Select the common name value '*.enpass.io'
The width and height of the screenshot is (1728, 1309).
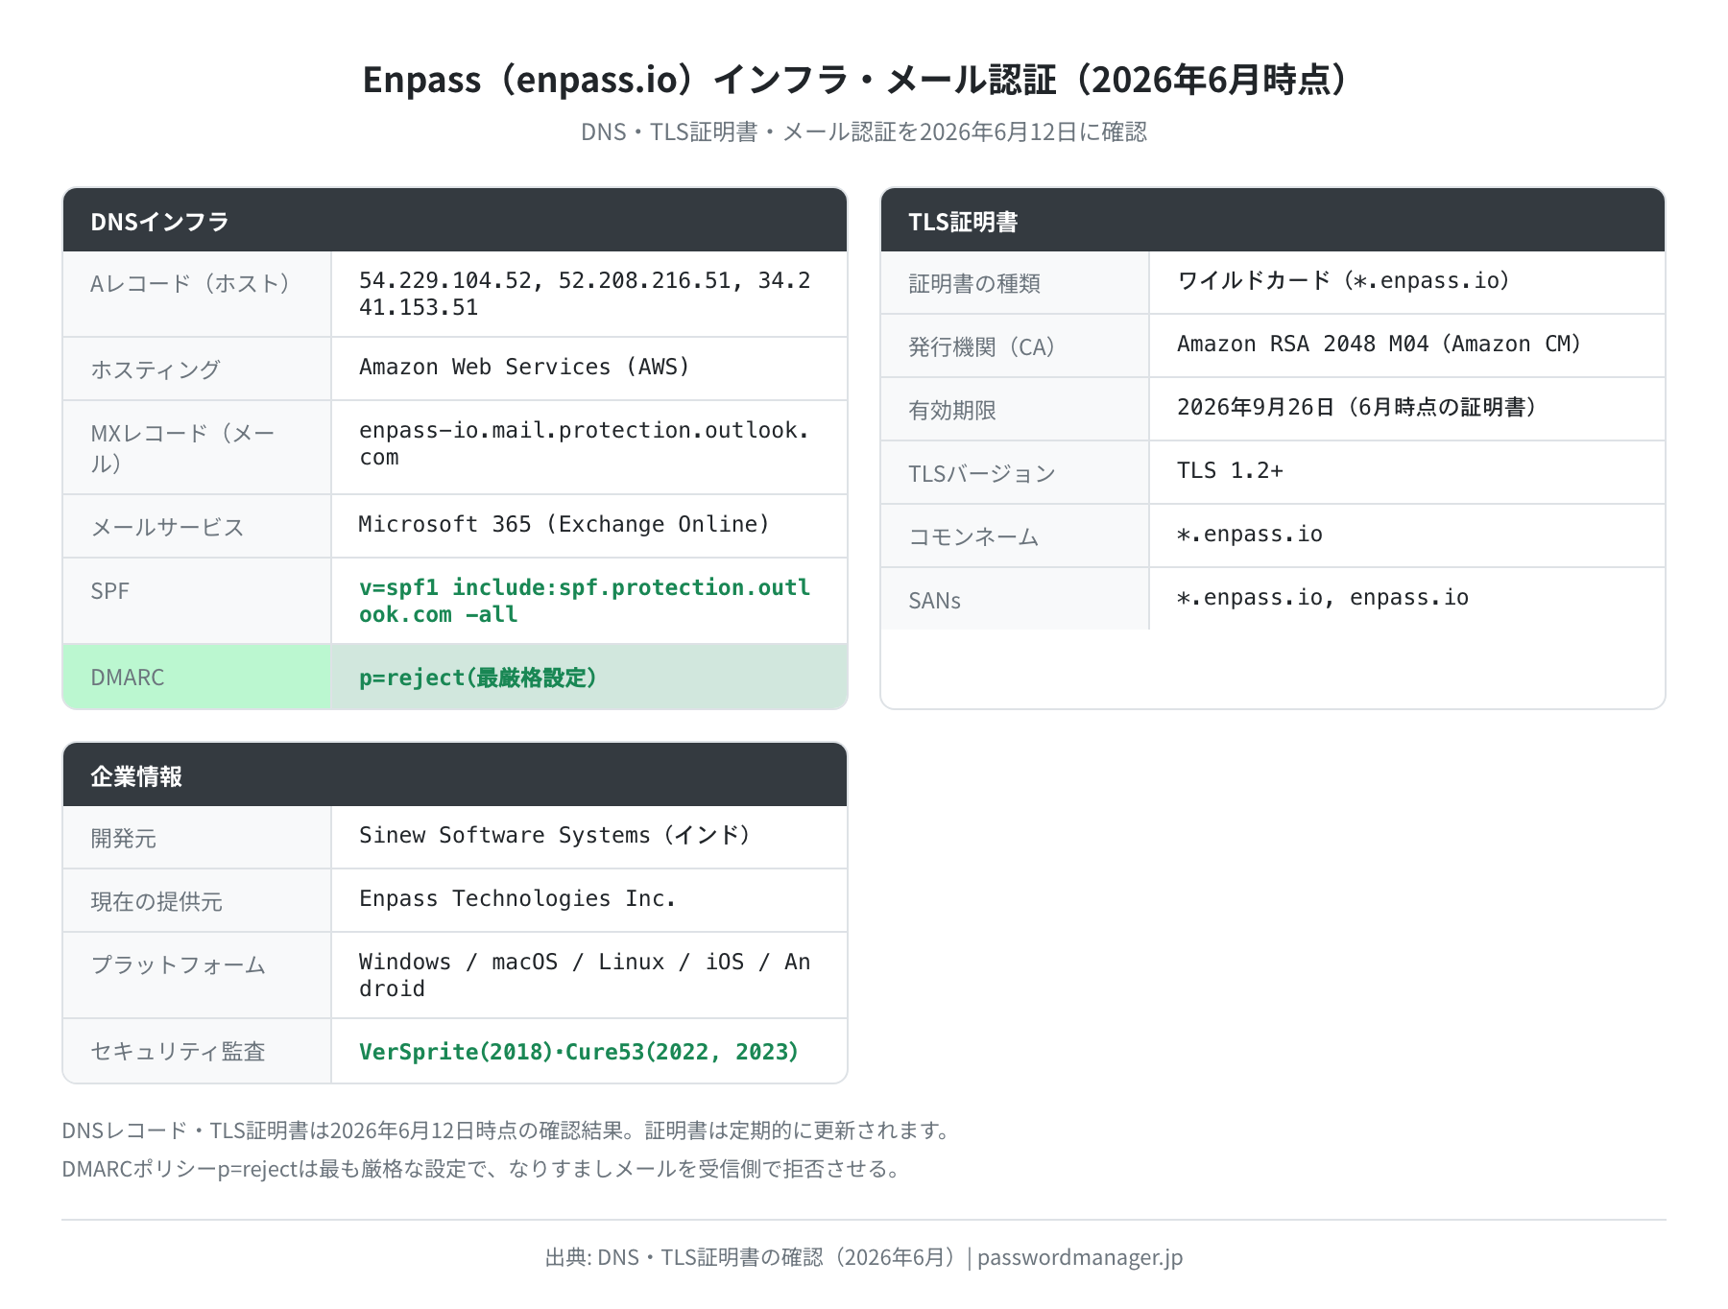1250,534
